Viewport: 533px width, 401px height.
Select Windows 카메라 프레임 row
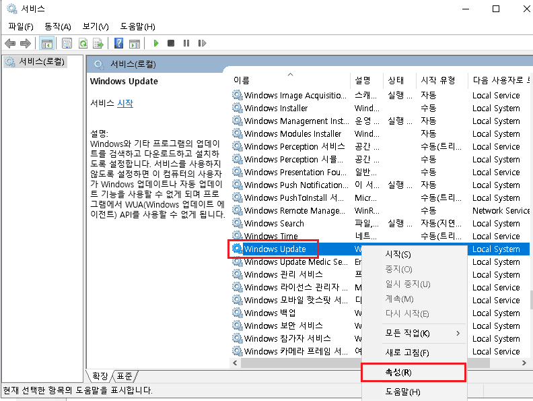coord(380,351)
